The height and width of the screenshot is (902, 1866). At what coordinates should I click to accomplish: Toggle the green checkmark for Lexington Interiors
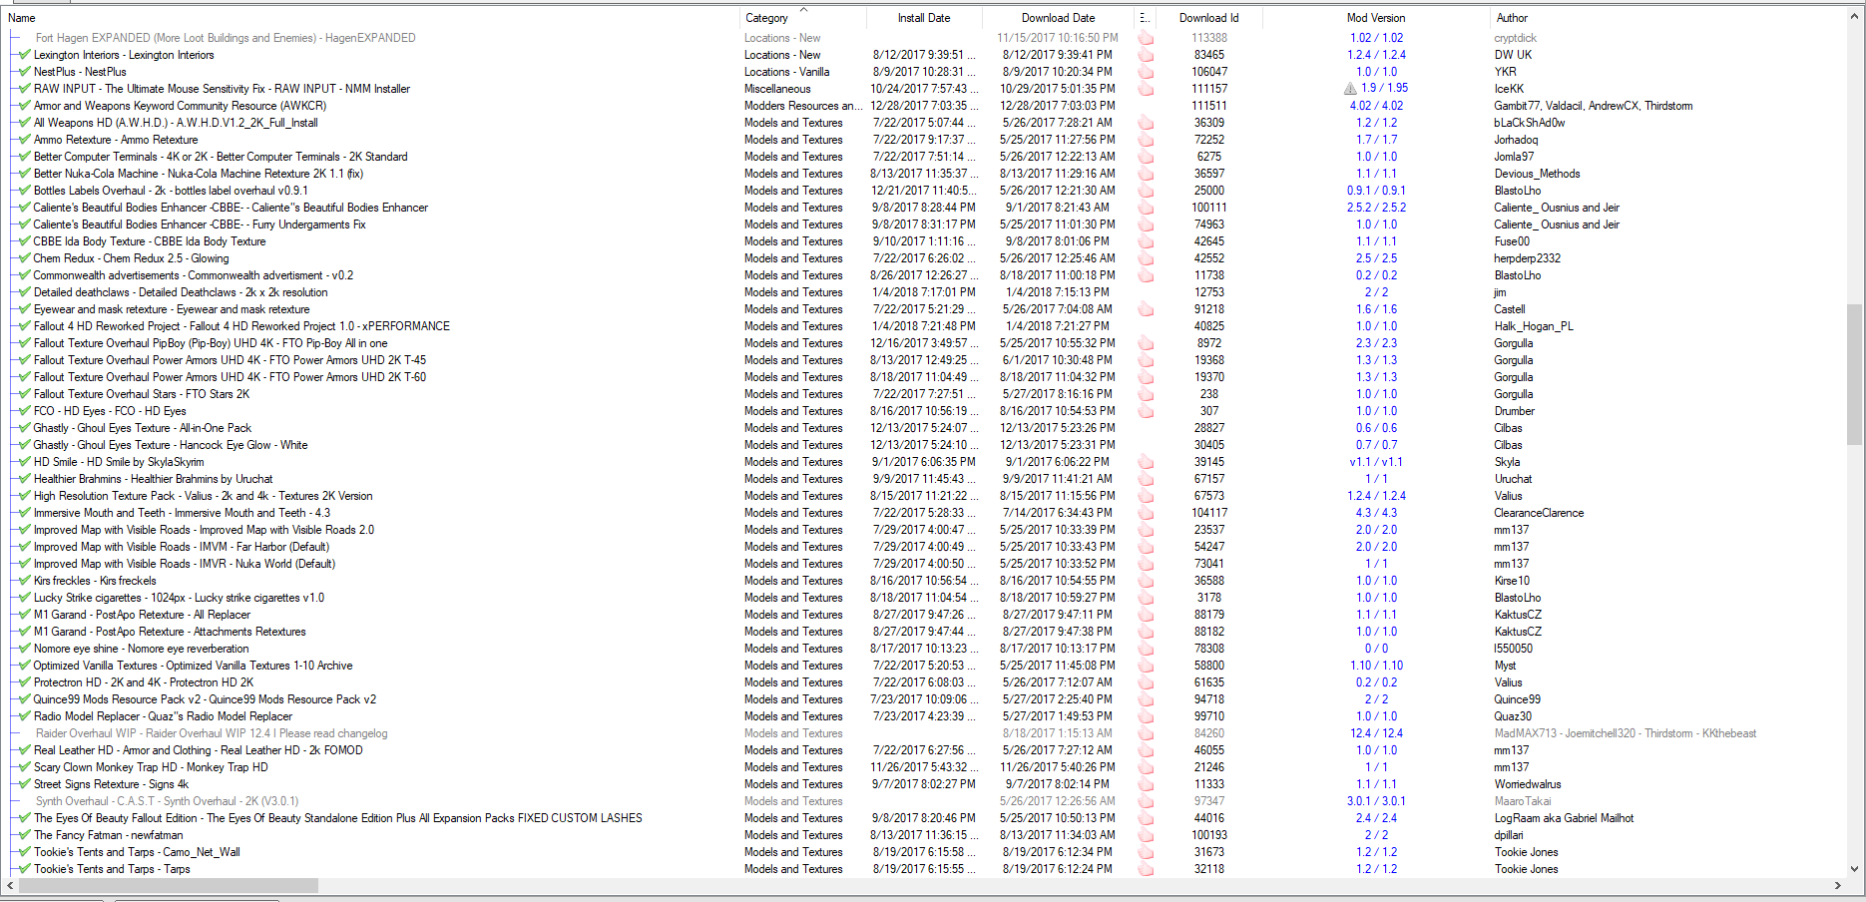pyautogui.click(x=25, y=55)
